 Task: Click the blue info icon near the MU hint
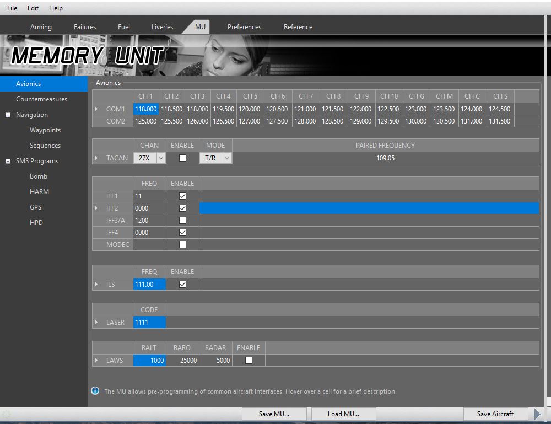pos(95,391)
